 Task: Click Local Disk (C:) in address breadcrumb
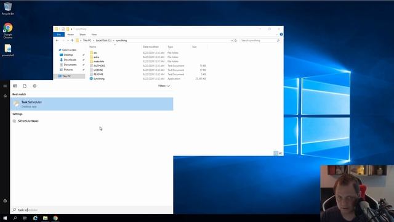click(103, 41)
